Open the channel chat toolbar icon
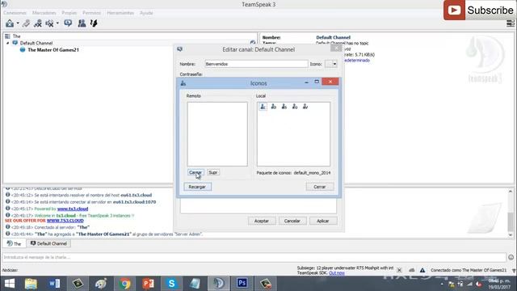The height and width of the screenshot is (291, 517). click(68, 23)
